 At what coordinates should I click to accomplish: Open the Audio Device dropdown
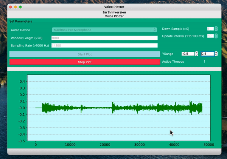[104, 30]
